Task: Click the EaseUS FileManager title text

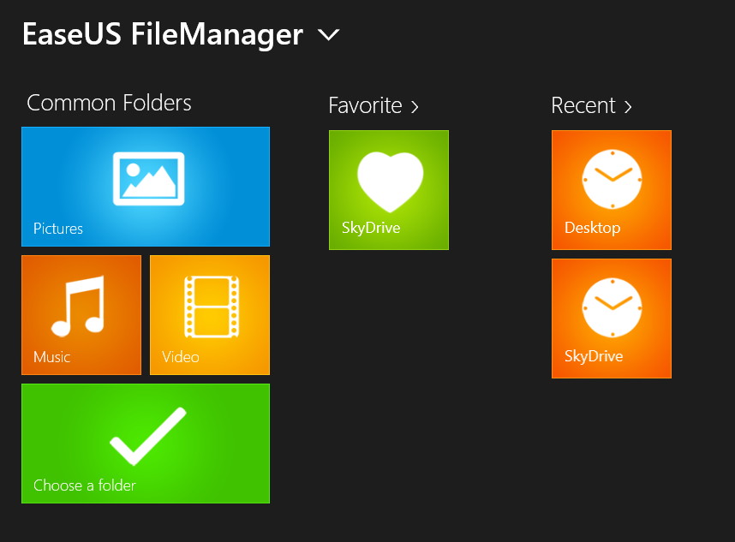Action: (x=163, y=35)
